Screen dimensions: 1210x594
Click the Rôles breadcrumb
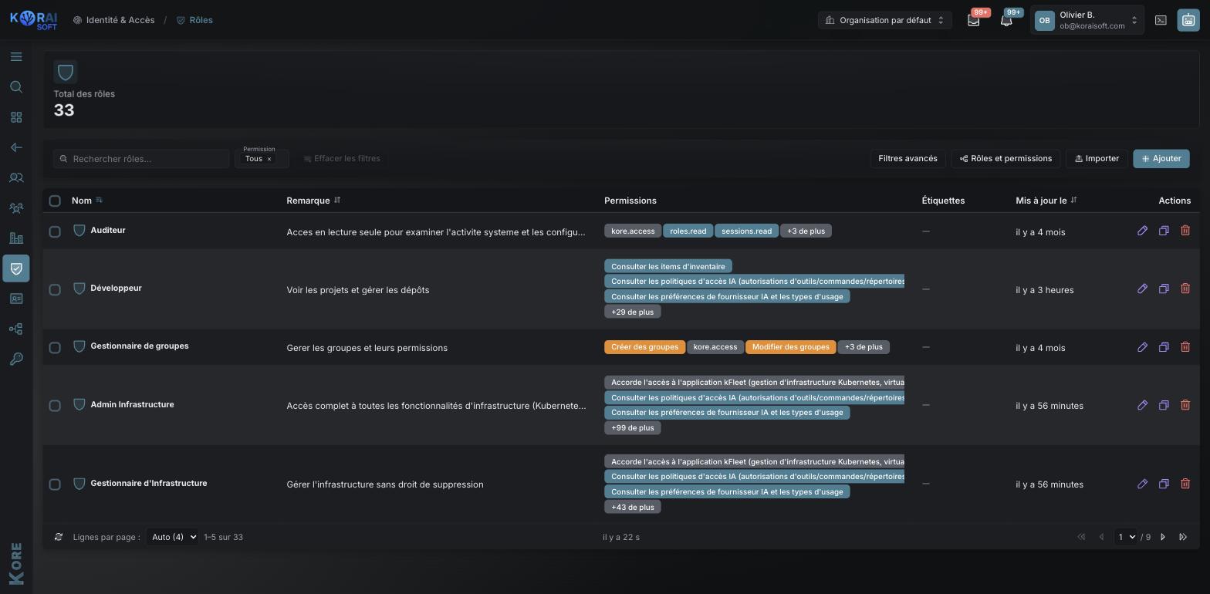click(194, 20)
